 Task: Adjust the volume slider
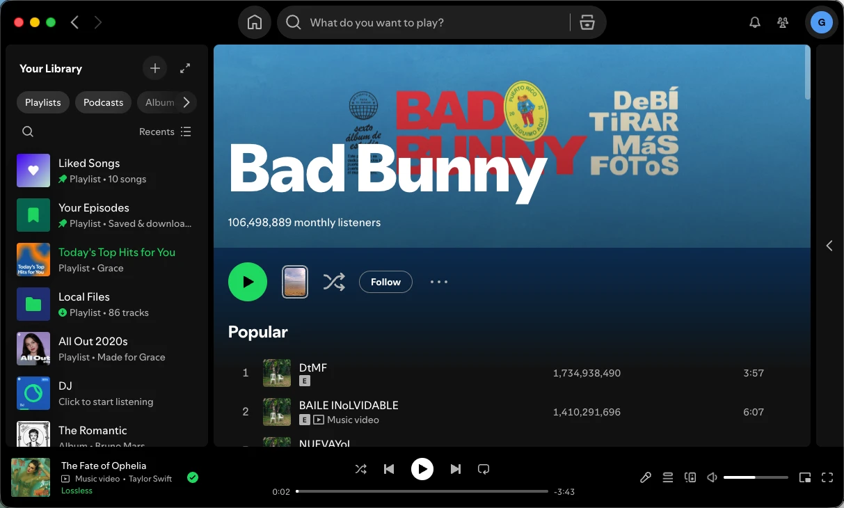click(756, 477)
